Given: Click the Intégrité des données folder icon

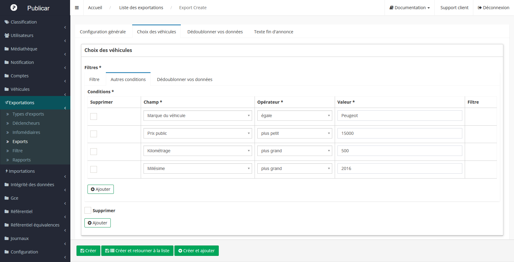Looking at the screenshot, I should [7, 185].
